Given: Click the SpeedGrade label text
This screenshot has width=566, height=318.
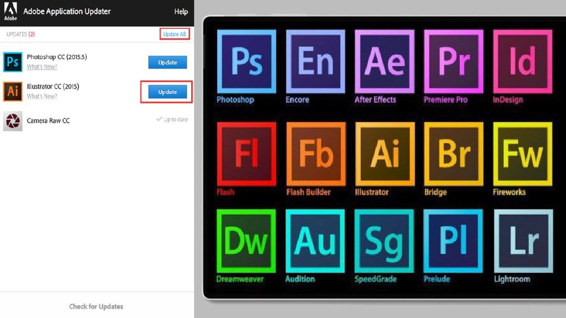Looking at the screenshot, I should point(376,279).
